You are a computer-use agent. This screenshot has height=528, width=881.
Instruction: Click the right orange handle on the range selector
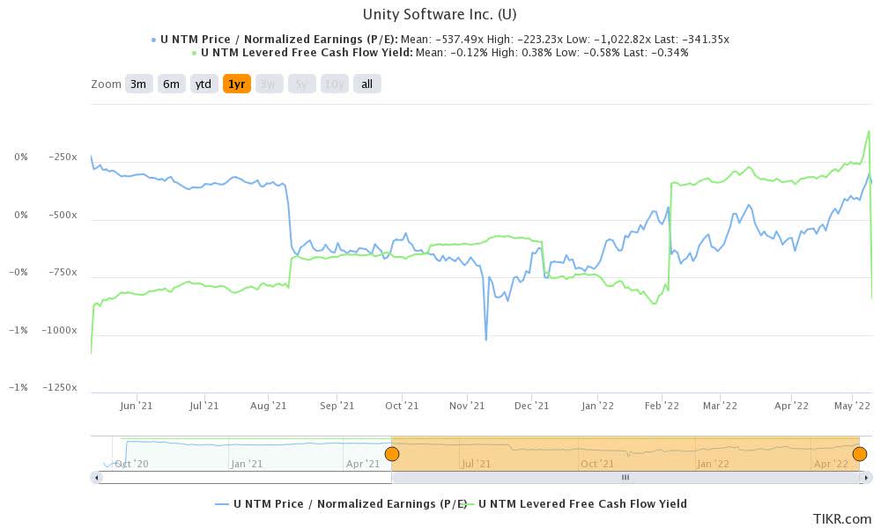click(859, 453)
